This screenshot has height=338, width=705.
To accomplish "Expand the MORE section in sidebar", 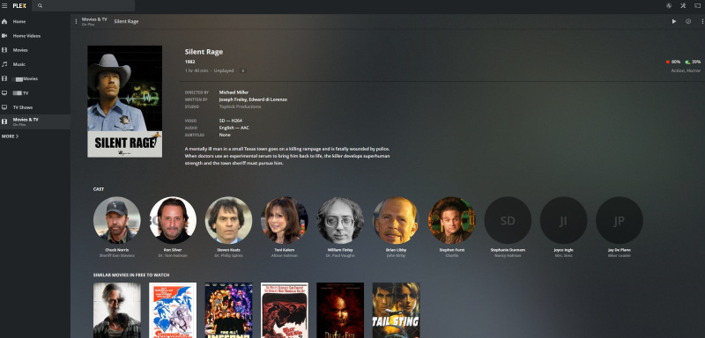I will [11, 136].
